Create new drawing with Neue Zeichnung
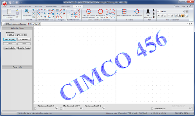The height and width of the screenshot is (116, 195). pyautogui.click(x=9, y=12)
